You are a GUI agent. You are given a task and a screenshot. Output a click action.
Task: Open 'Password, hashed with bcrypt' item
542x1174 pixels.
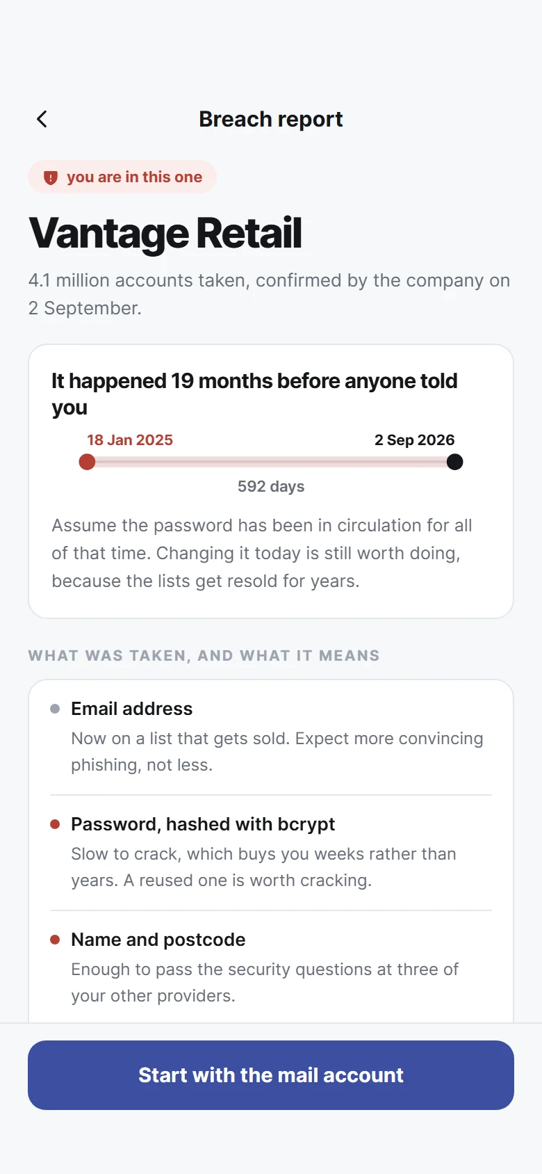tap(271, 852)
